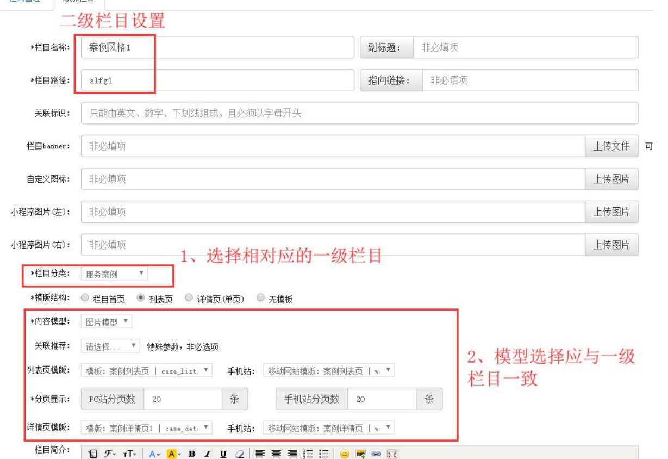Viewport: 668px width, 459px height.
Task: Open the 栏目分类 dropdown showing 服务案例
Action: click(114, 274)
